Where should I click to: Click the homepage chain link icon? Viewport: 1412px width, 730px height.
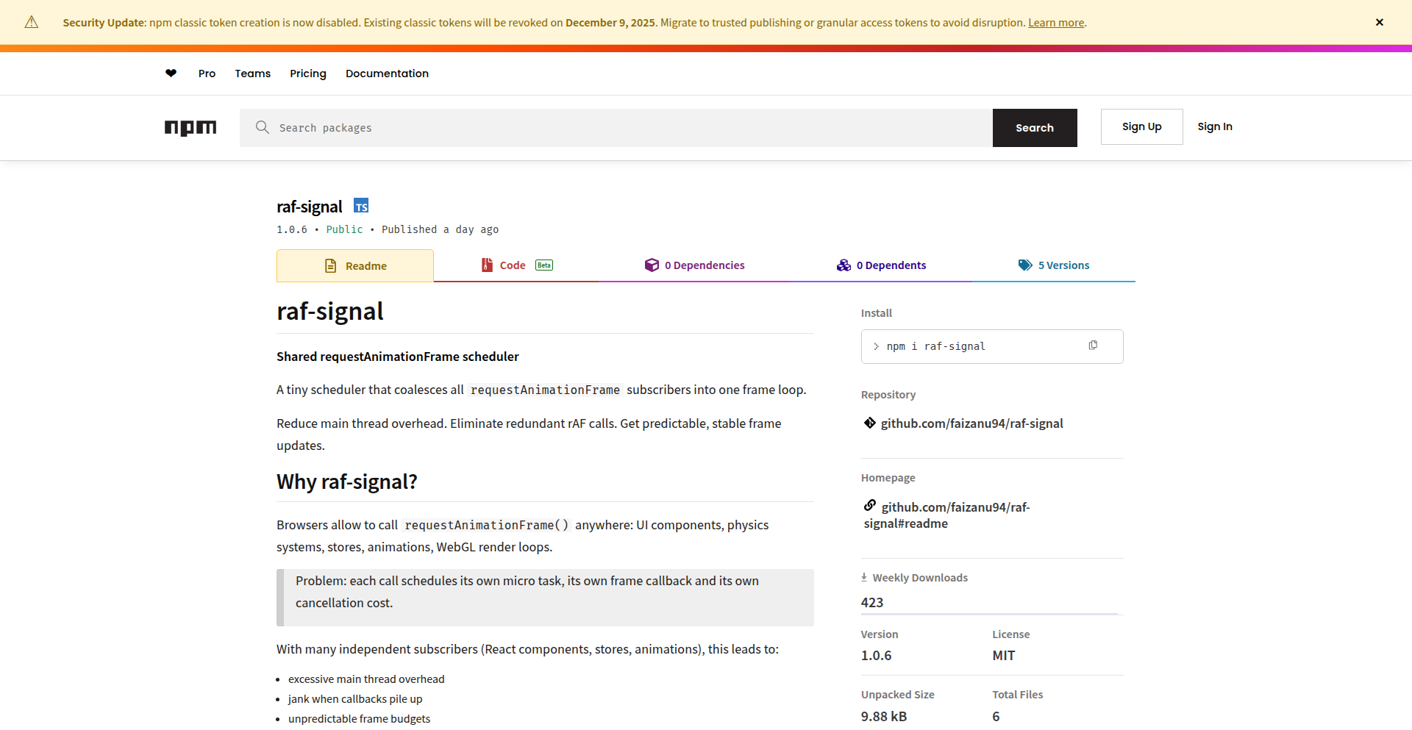(870, 505)
